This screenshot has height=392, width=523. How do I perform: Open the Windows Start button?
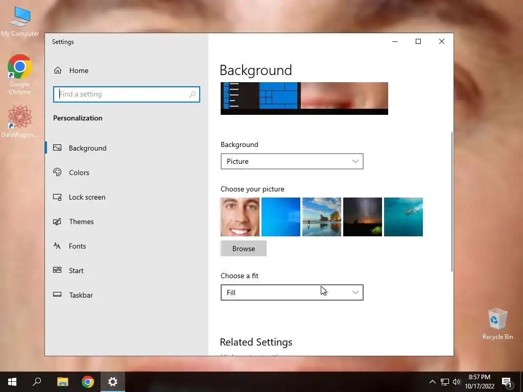coord(12,382)
